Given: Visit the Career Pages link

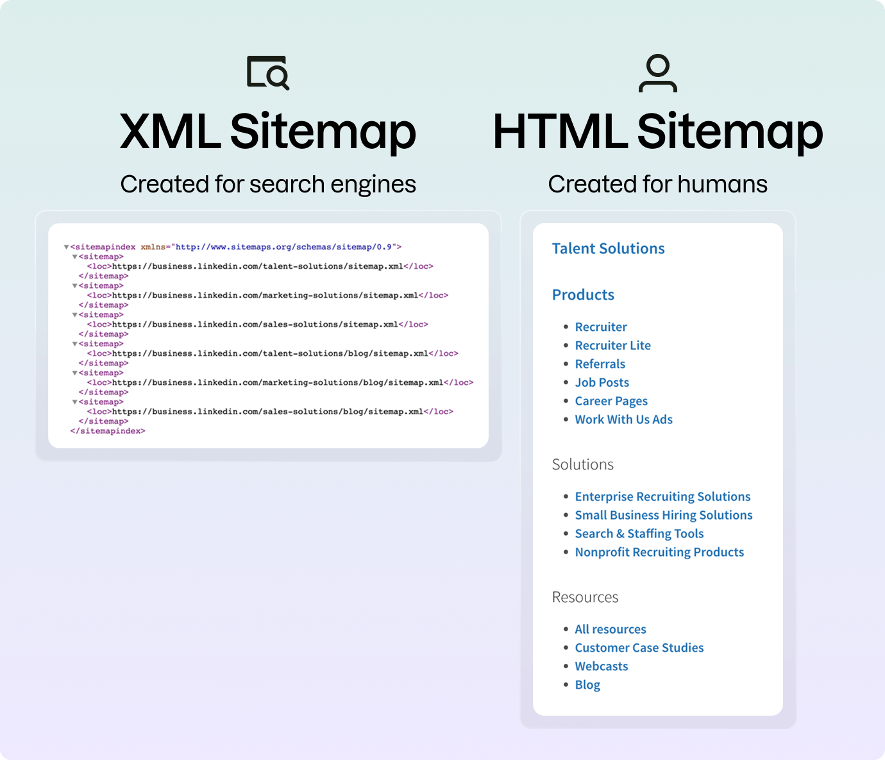Looking at the screenshot, I should (611, 401).
